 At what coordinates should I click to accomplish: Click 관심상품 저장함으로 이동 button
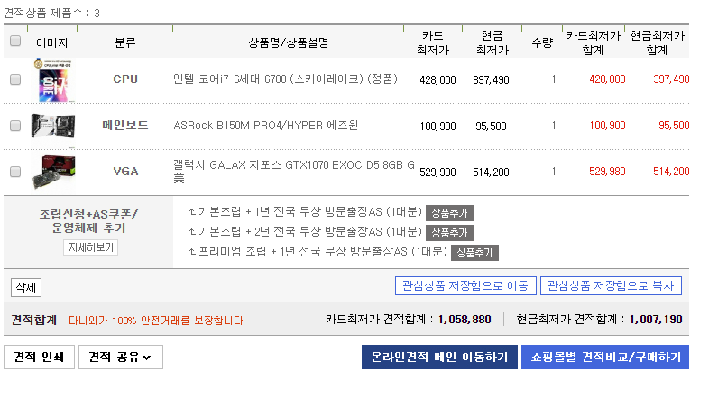[465, 286]
